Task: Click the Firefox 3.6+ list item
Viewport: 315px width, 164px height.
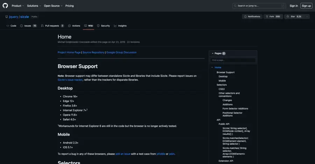Action: point(70,106)
